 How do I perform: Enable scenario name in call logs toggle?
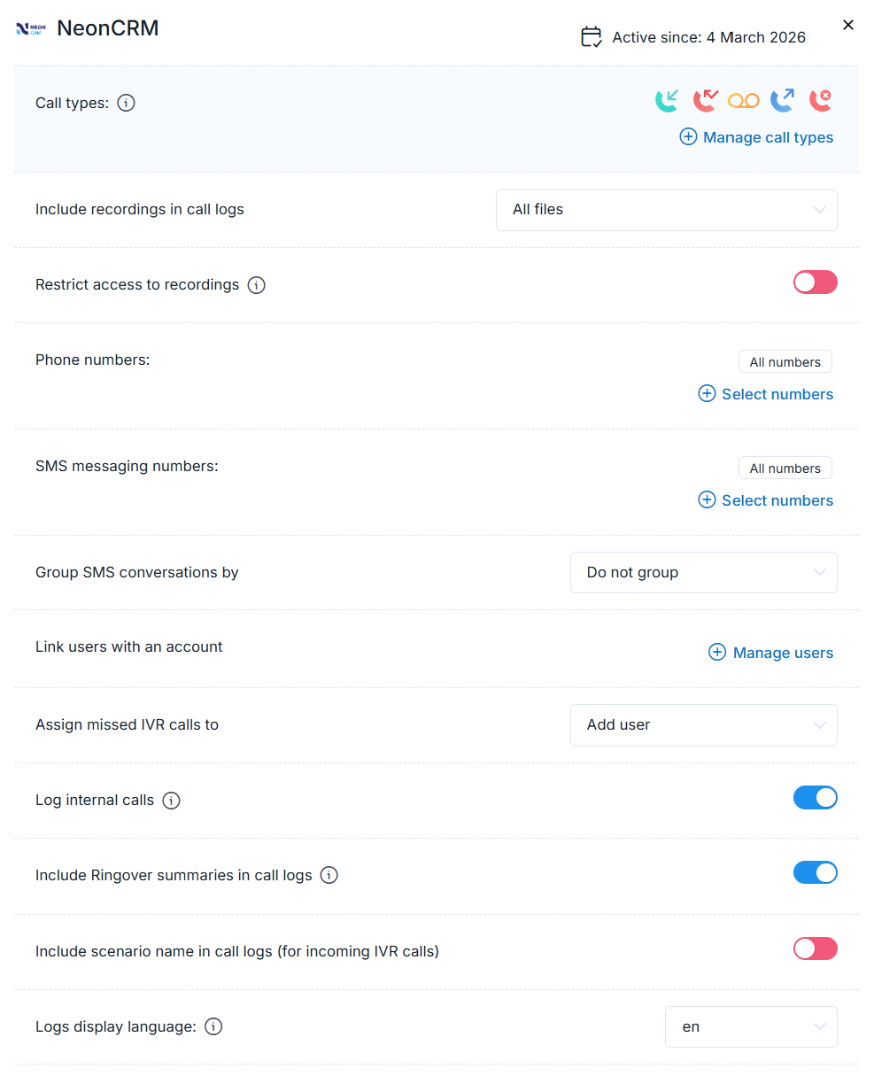[x=815, y=949]
